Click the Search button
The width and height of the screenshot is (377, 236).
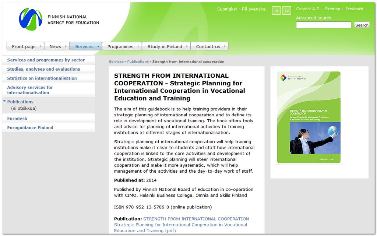coord(362,25)
